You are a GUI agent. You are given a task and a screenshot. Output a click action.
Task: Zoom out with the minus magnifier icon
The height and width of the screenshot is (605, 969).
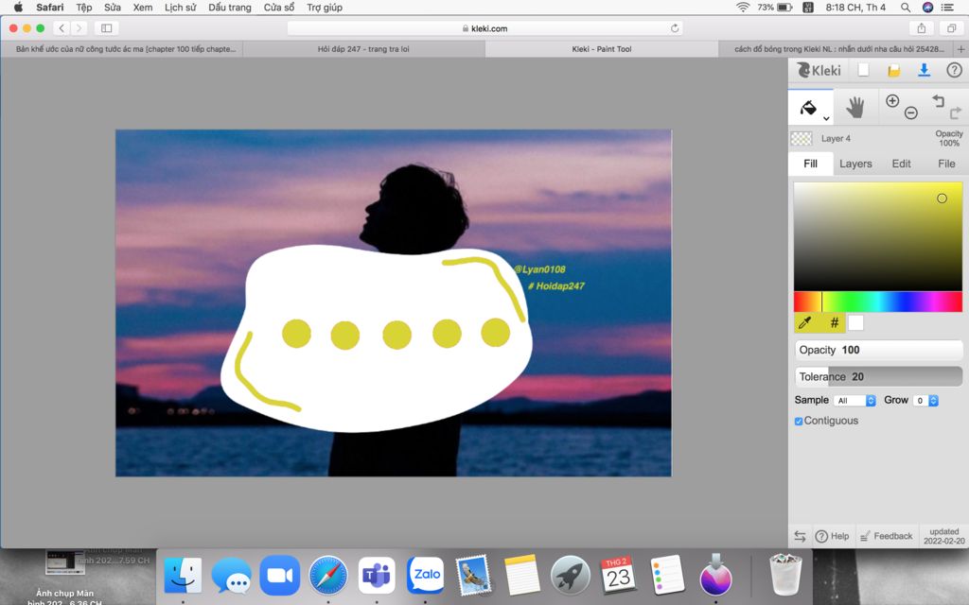pyautogui.click(x=911, y=113)
